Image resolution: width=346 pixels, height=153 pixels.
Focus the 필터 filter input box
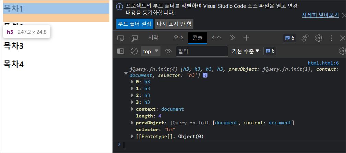(202, 51)
